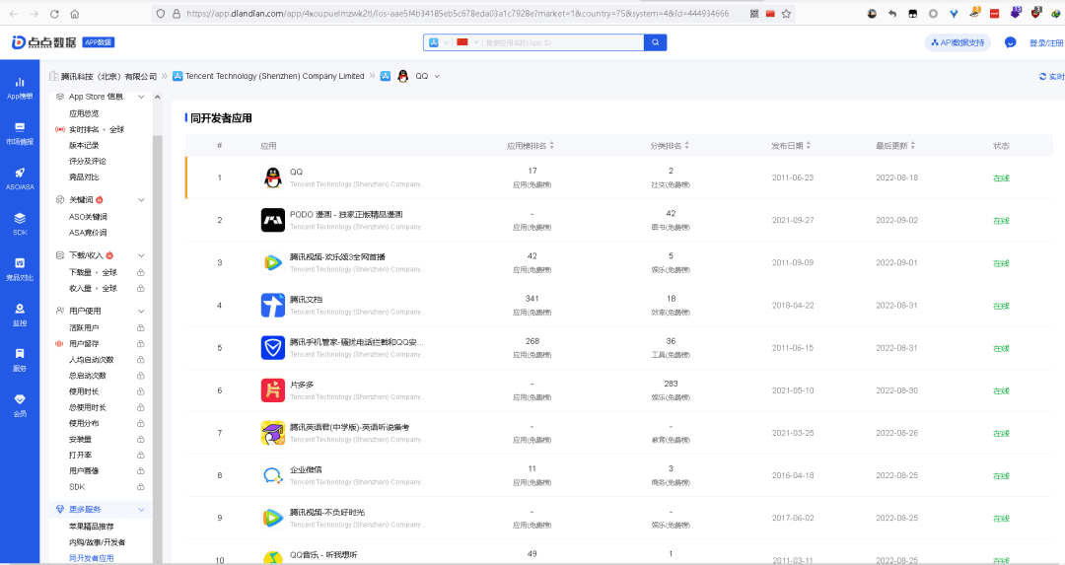Click the lock icon beside 用户画像

pyautogui.click(x=141, y=470)
